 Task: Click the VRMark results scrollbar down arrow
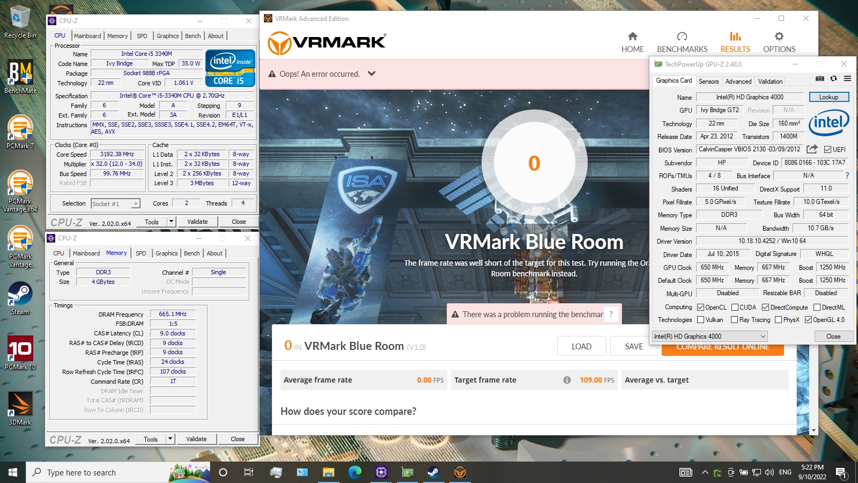813,430
